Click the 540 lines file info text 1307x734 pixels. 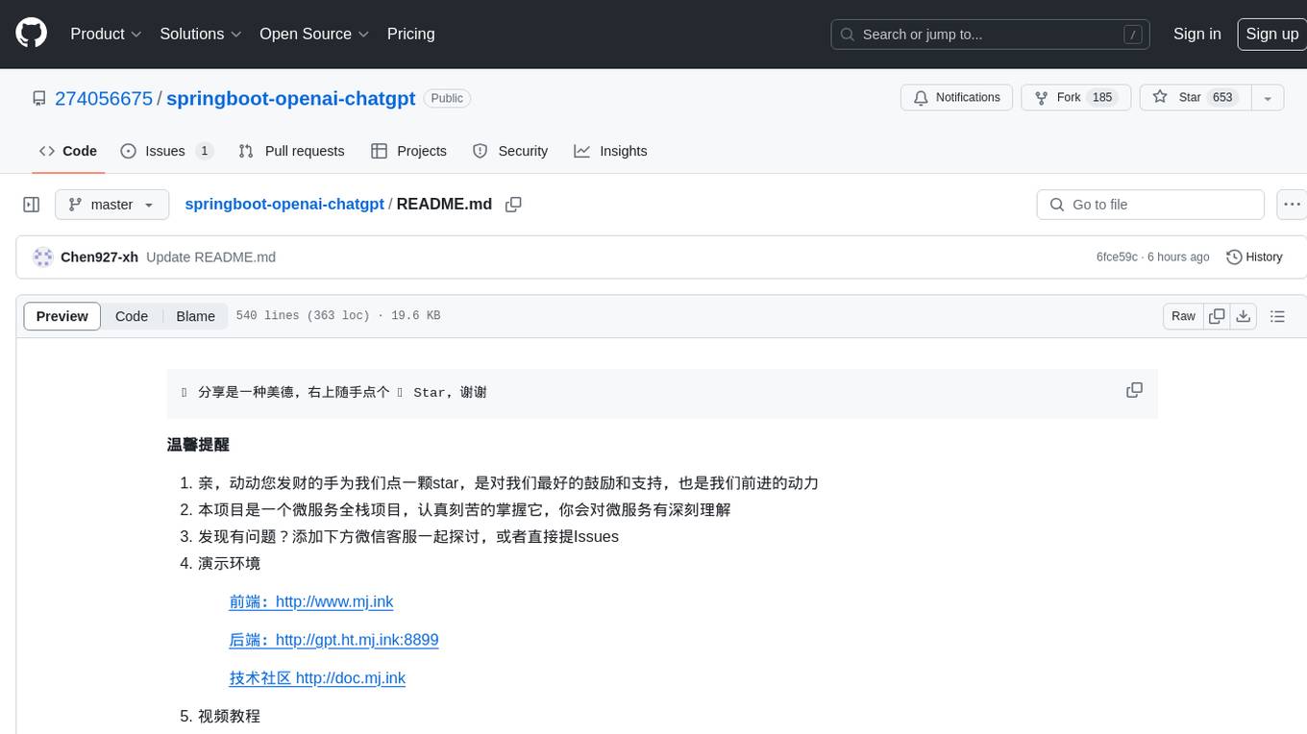(337, 316)
